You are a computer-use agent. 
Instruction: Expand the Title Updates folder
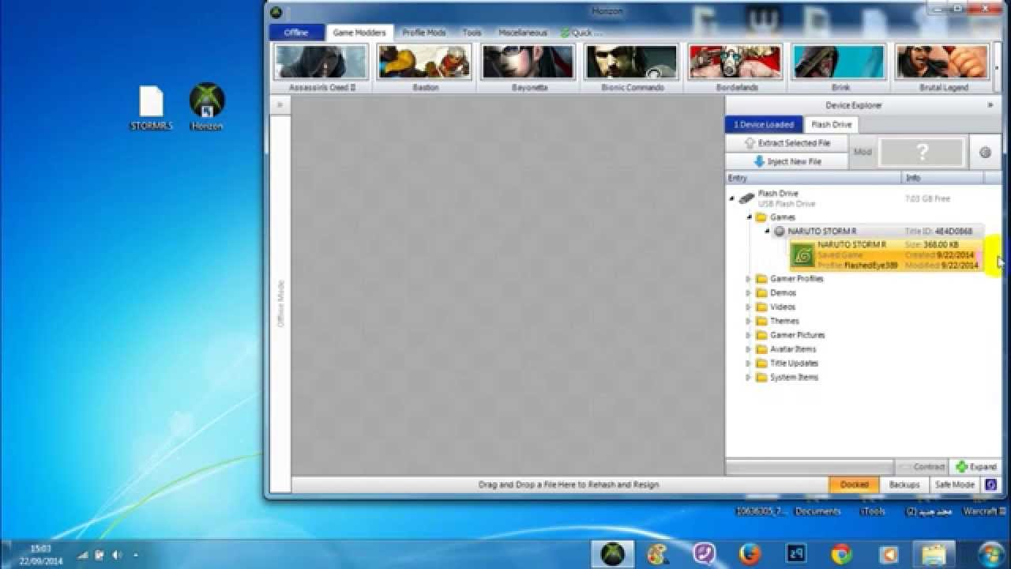tap(748, 364)
